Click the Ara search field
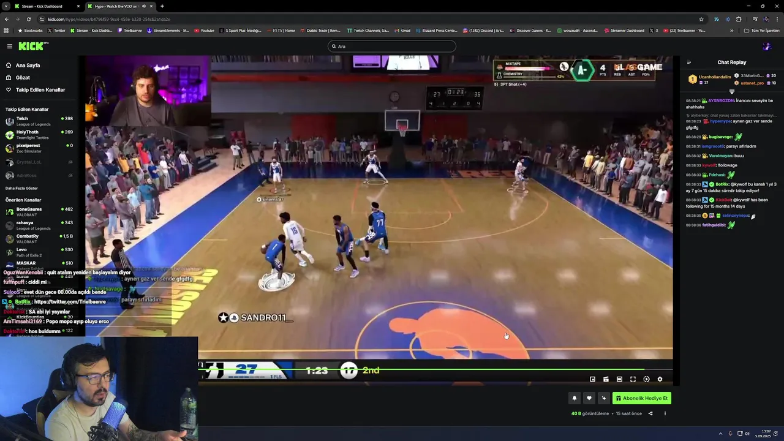The width and height of the screenshot is (784, 441). 392,46
